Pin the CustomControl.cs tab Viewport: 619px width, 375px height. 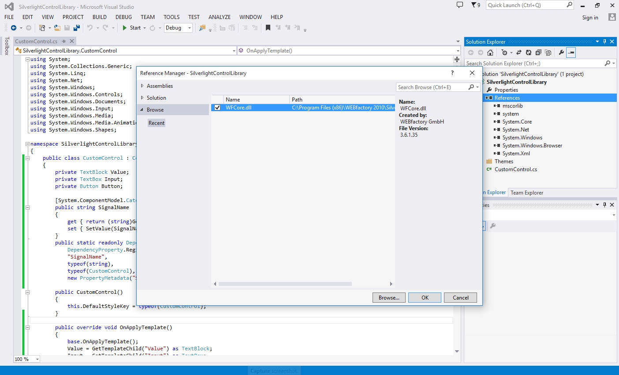[64, 41]
